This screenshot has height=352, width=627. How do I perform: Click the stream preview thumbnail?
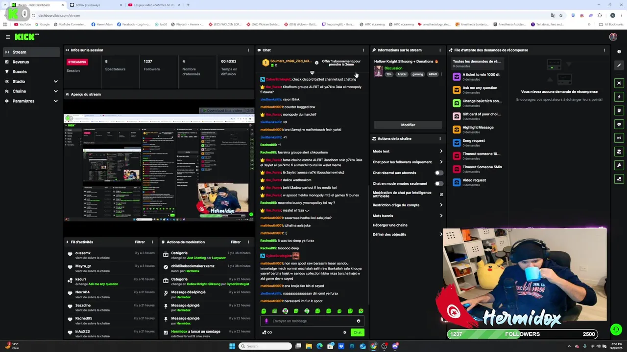(159, 168)
